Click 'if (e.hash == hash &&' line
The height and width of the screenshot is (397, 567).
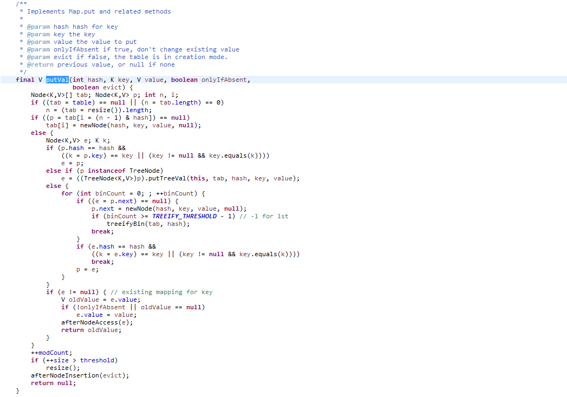116,247
